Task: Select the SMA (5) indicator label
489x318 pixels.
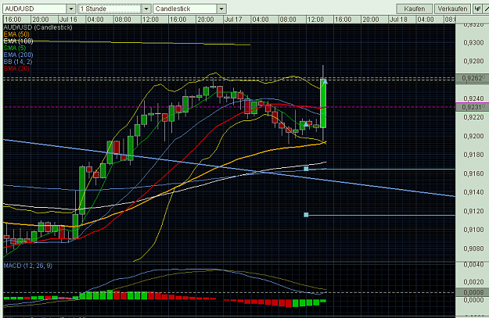Action: 14,48
